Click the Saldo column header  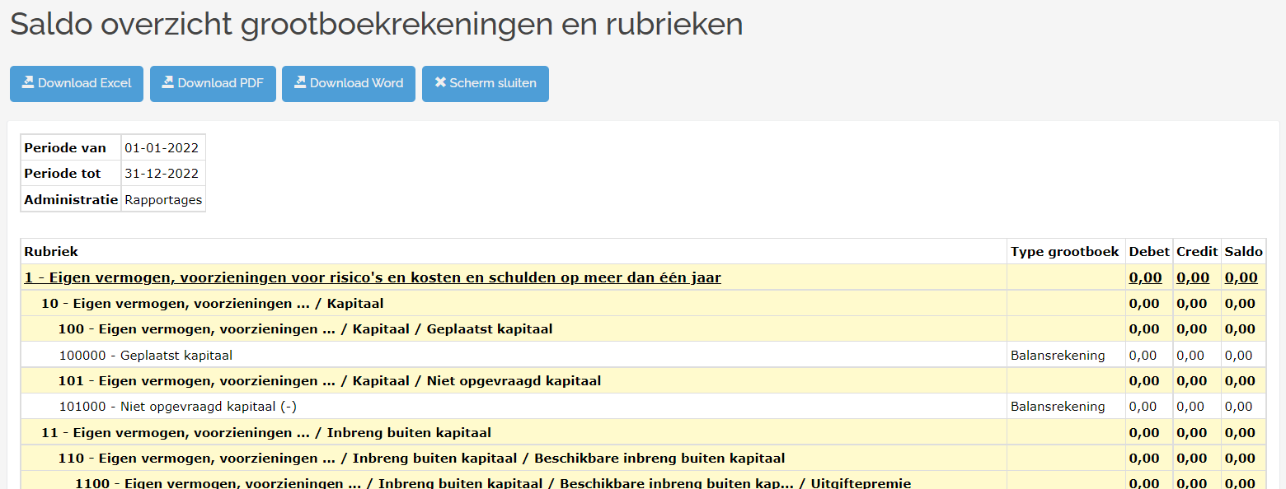[x=1241, y=252]
